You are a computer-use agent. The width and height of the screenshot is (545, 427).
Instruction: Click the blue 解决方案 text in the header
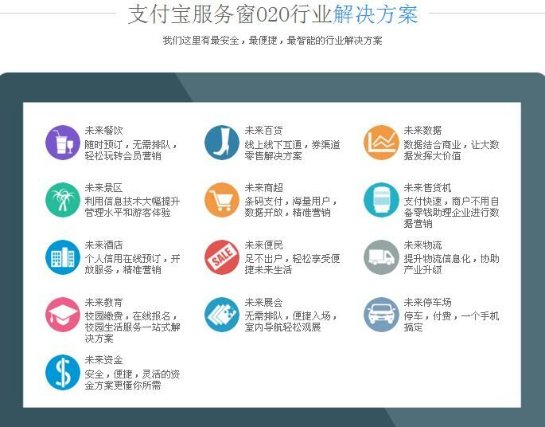(376, 14)
